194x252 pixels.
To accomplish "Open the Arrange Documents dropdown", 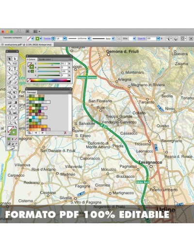I will coord(36,31).
